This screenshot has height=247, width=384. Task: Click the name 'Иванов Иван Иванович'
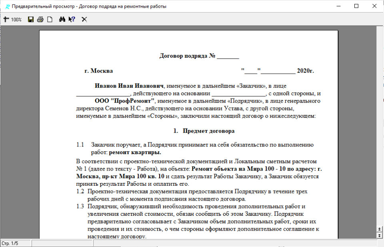point(129,86)
